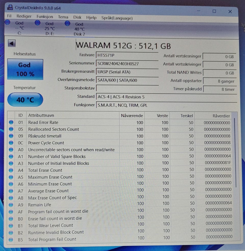Image resolution: width=245 pixels, height=251 pixels.
Task: Open the Funksjon menu
Action: coord(45,17)
